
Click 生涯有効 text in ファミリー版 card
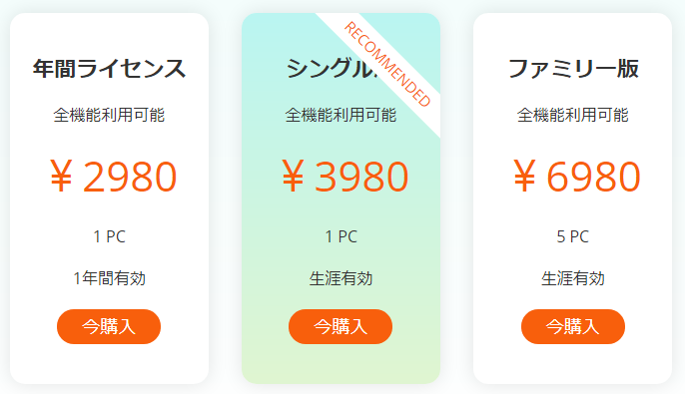[573, 278]
